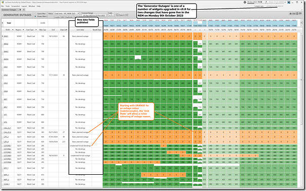
Task: Increase scale with the plus button
Action: 110,15
